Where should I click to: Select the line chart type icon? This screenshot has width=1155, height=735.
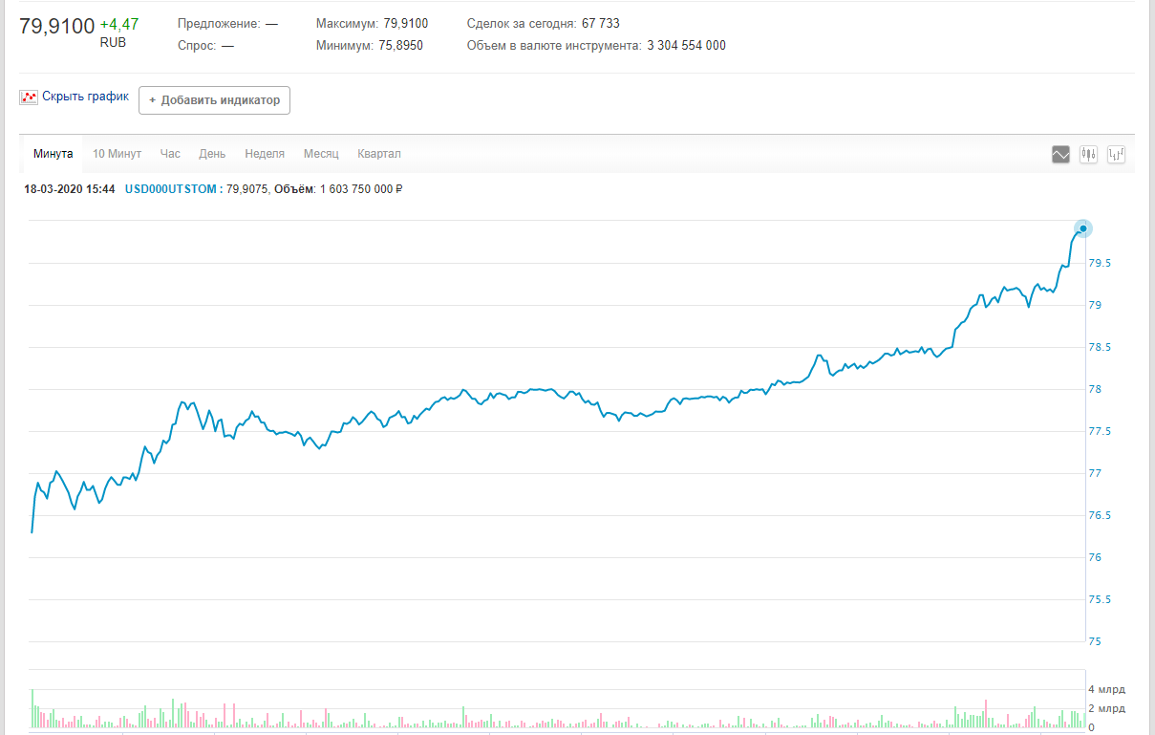click(1060, 154)
